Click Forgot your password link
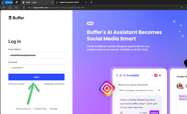Viewport: 187px width, 114px height. (54, 84)
